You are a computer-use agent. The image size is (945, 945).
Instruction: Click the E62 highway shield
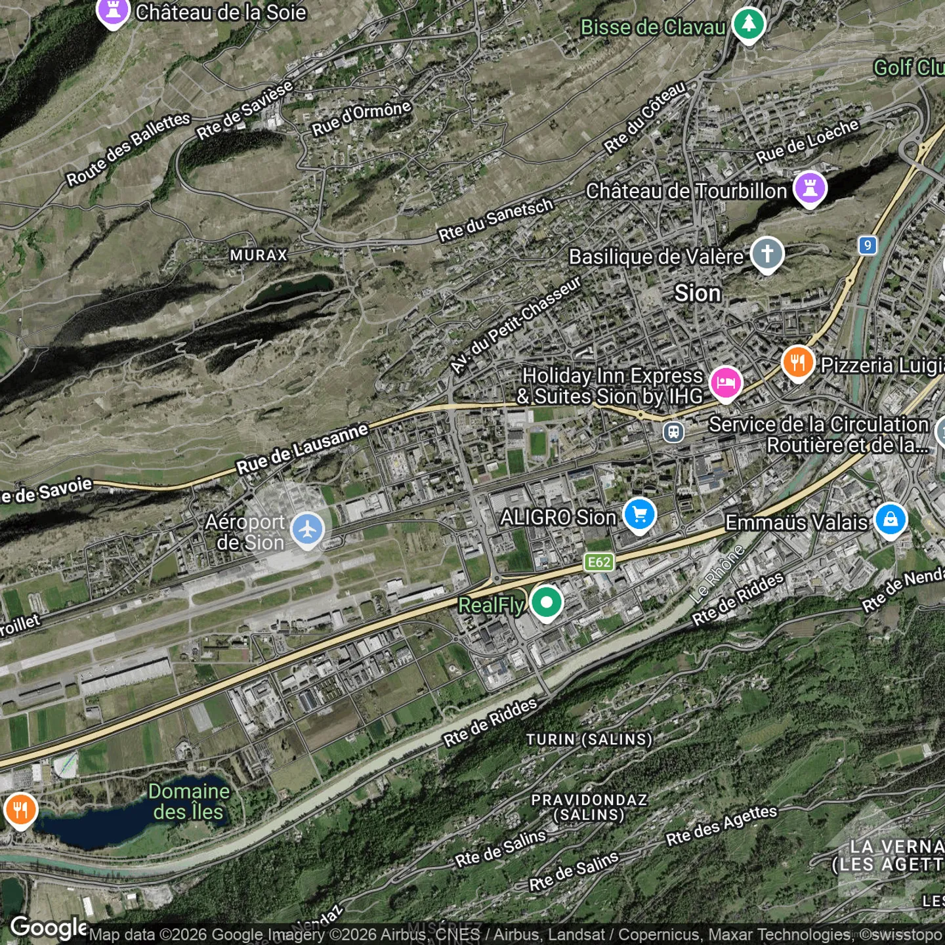[599, 562]
